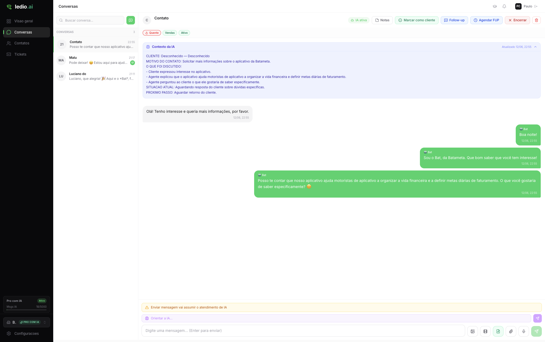Click the PC user avatar

(x=518, y=6)
